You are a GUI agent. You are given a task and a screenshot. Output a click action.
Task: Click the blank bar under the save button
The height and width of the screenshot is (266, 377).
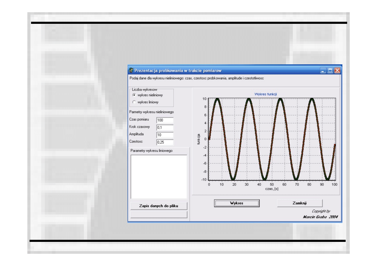tap(159, 215)
